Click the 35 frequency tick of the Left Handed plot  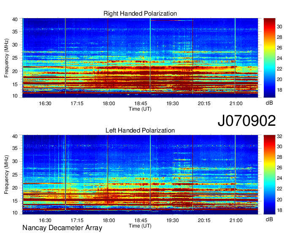15,148
